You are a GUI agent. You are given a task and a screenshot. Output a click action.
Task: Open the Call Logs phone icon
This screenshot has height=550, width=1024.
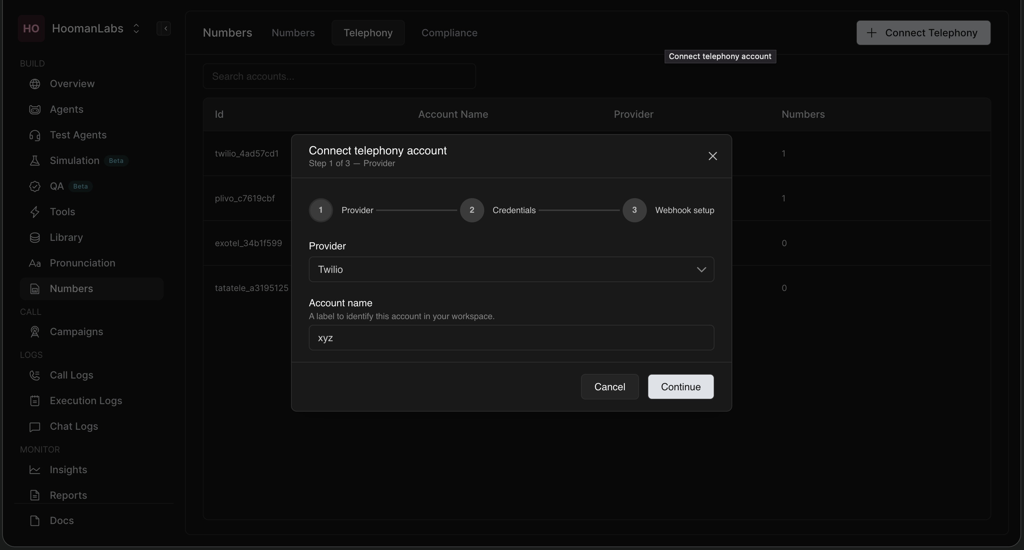coord(35,375)
